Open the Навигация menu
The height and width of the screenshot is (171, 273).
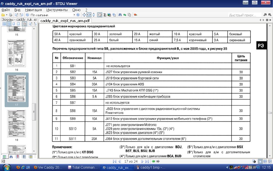[33, 10]
